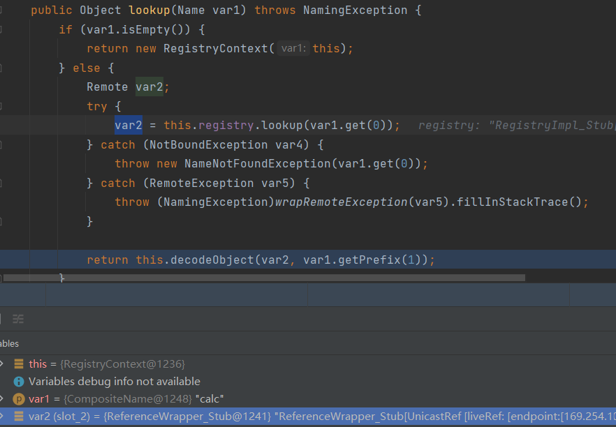Click the editor's horizontal scrollbar
The width and height of the screenshot is (616, 427).
[265, 278]
